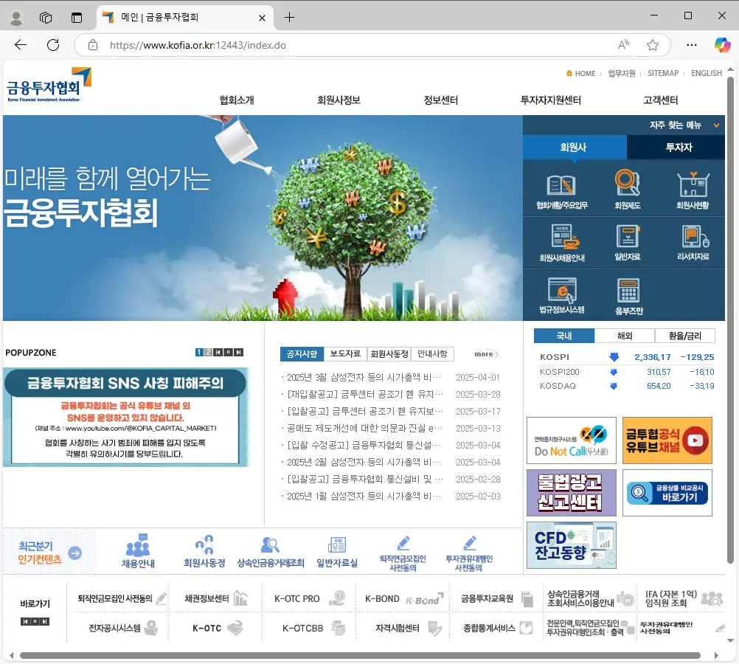Go to previous POPUPZONE slide
The height and width of the screenshot is (664, 739).
coord(218,352)
